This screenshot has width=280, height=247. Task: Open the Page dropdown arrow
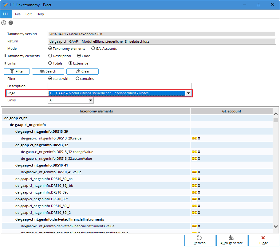pyautogui.click(x=189, y=93)
